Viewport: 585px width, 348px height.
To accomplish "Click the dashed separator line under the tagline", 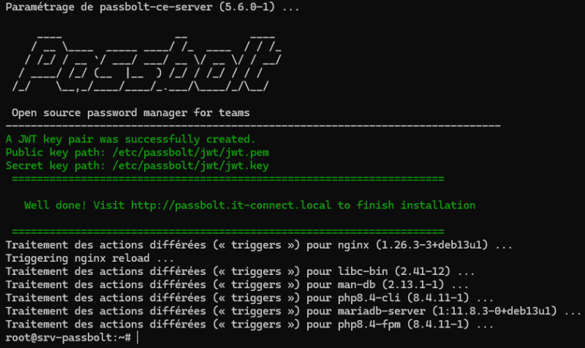I will point(252,126).
